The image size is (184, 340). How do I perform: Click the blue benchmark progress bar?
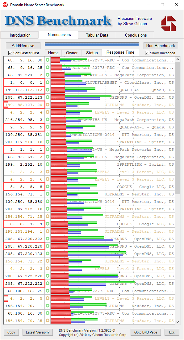[x=92, y=44]
